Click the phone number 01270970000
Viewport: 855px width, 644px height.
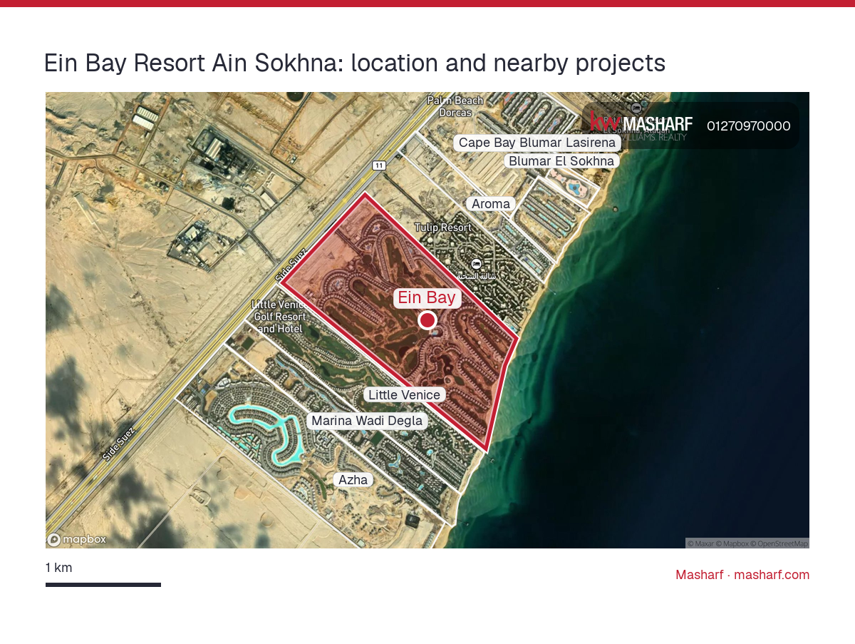(x=749, y=126)
